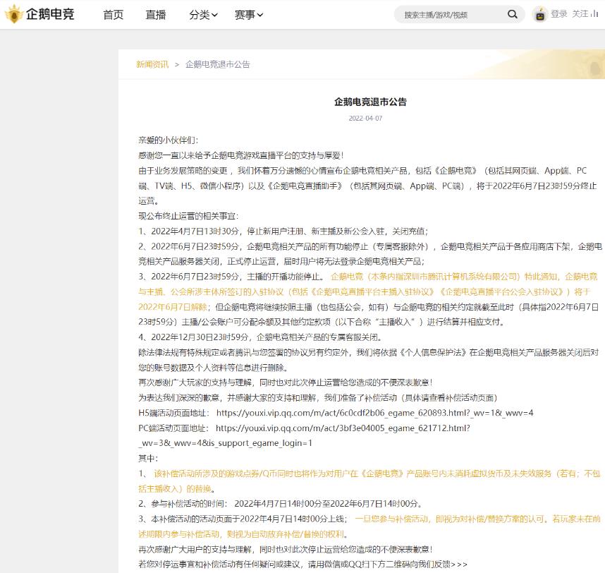The height and width of the screenshot is (573, 605).
Task: Open the H5端 compensation activity URL
Action: click(x=374, y=413)
